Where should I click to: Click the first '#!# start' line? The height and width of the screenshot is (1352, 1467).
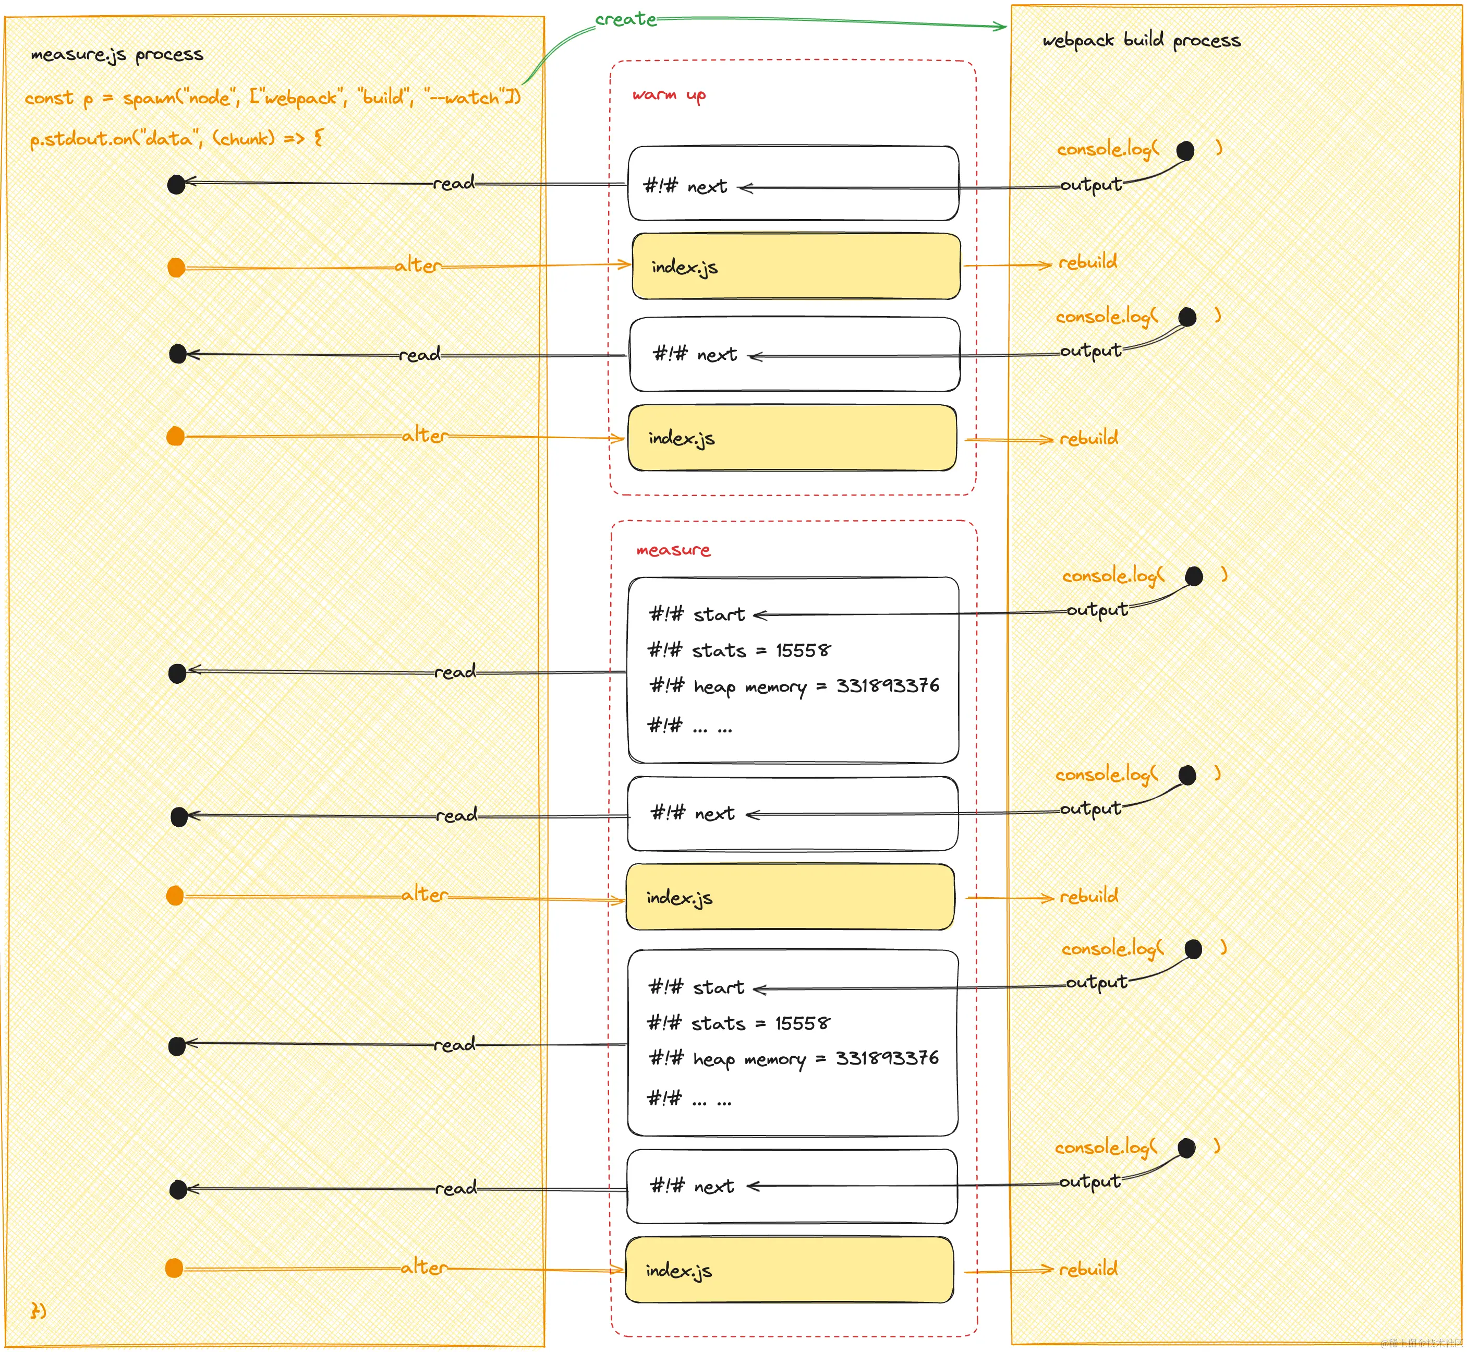tap(696, 614)
